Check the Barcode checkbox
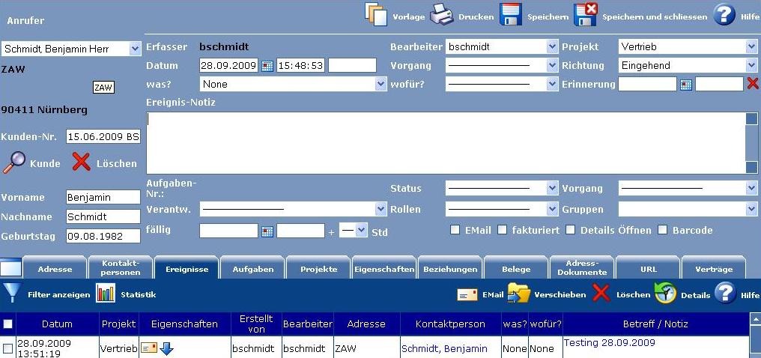 [x=662, y=230]
